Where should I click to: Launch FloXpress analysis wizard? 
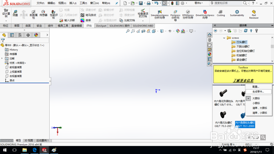point(175,15)
